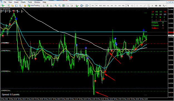This screenshot has height=101, width=174.
Task: Select the M1 timeframe
Action: point(93,6)
